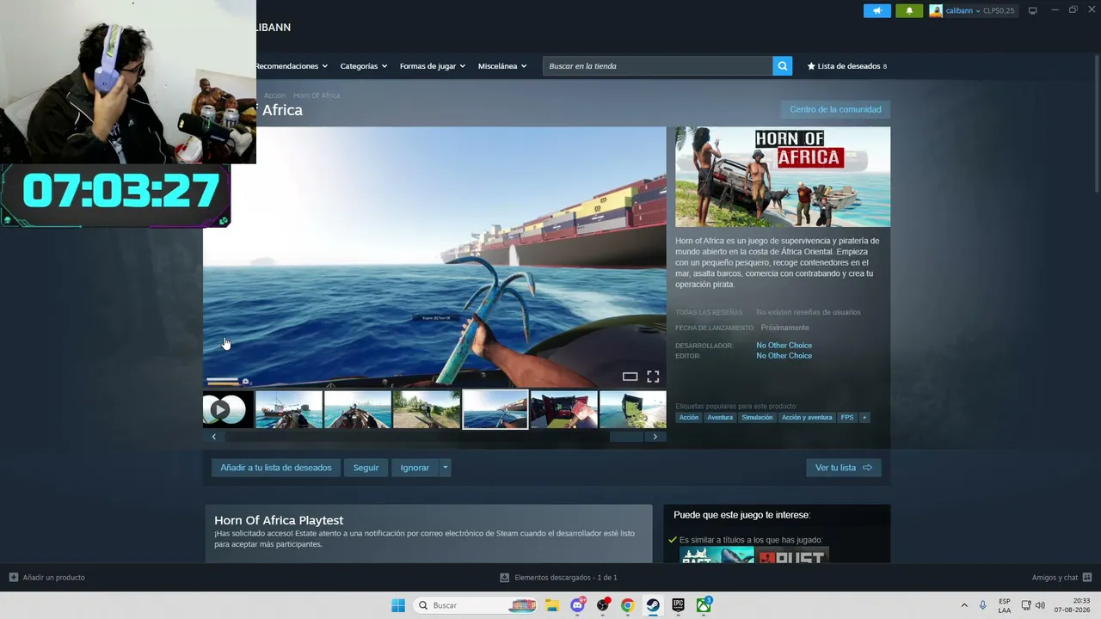Click the Seguir button

pyautogui.click(x=366, y=468)
